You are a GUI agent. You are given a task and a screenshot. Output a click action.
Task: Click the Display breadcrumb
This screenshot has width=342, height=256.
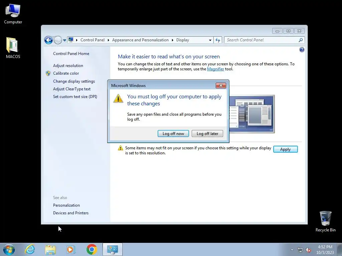pos(183,40)
